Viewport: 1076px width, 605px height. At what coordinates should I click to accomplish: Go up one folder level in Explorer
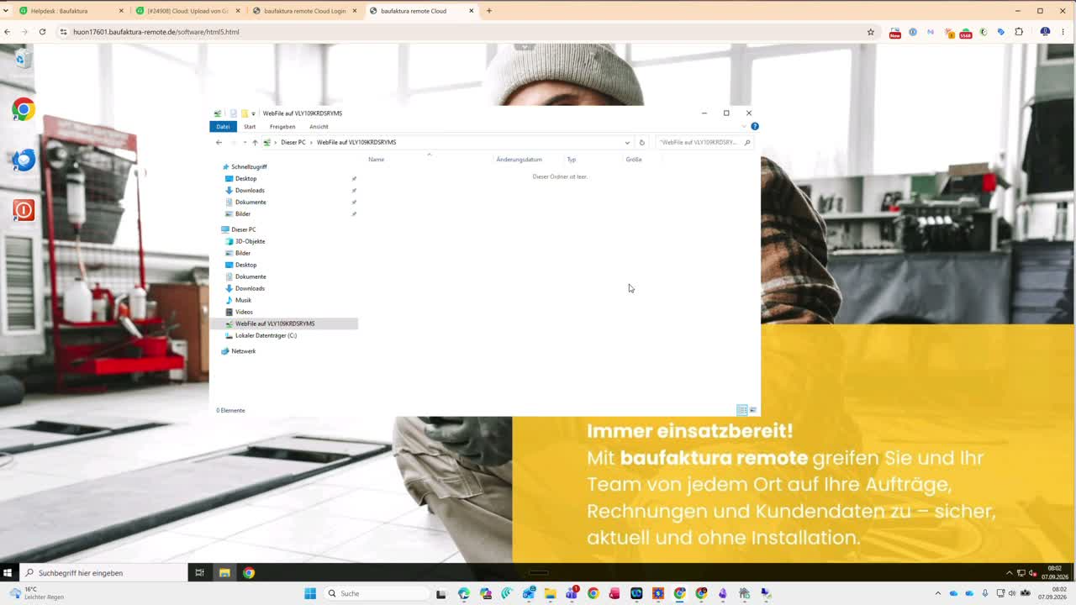pyautogui.click(x=255, y=142)
